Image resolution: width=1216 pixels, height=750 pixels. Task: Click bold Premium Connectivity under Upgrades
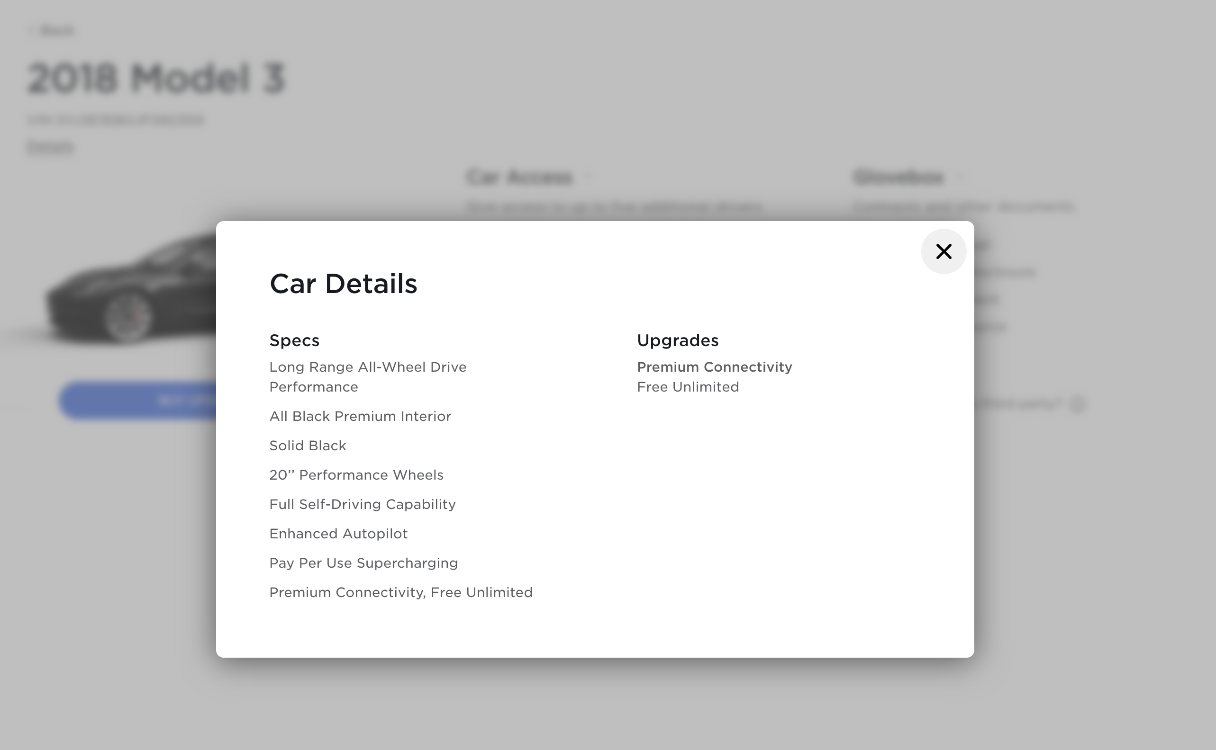click(x=714, y=367)
